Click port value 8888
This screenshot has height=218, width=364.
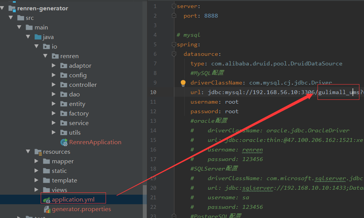tap(211, 16)
